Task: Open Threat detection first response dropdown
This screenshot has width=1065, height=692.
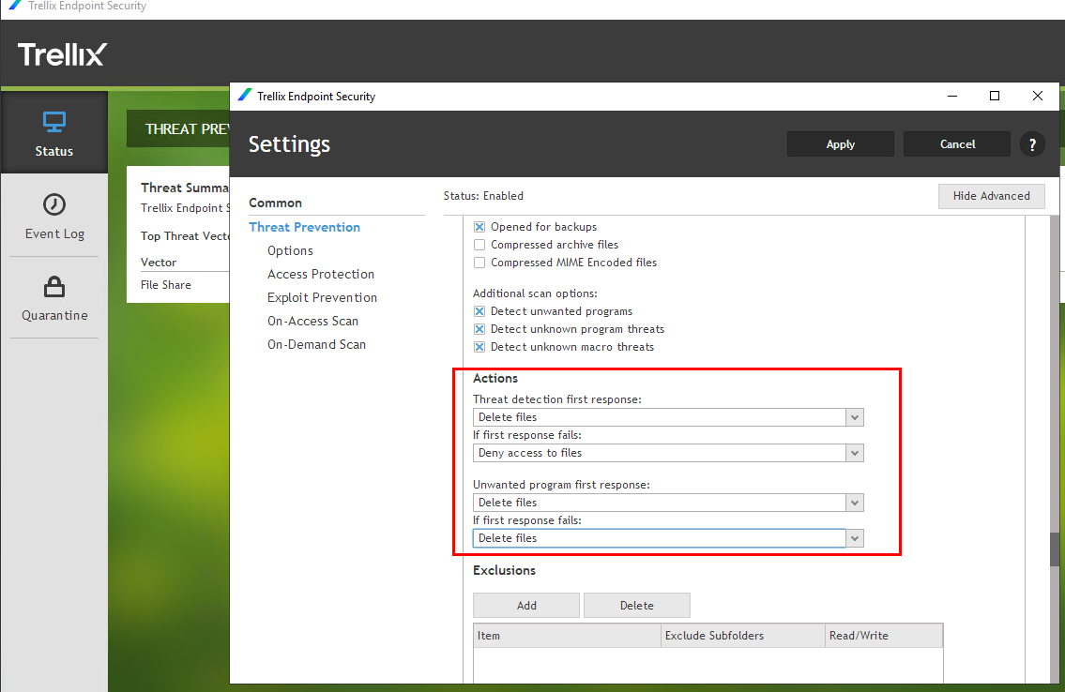Action: (x=668, y=417)
